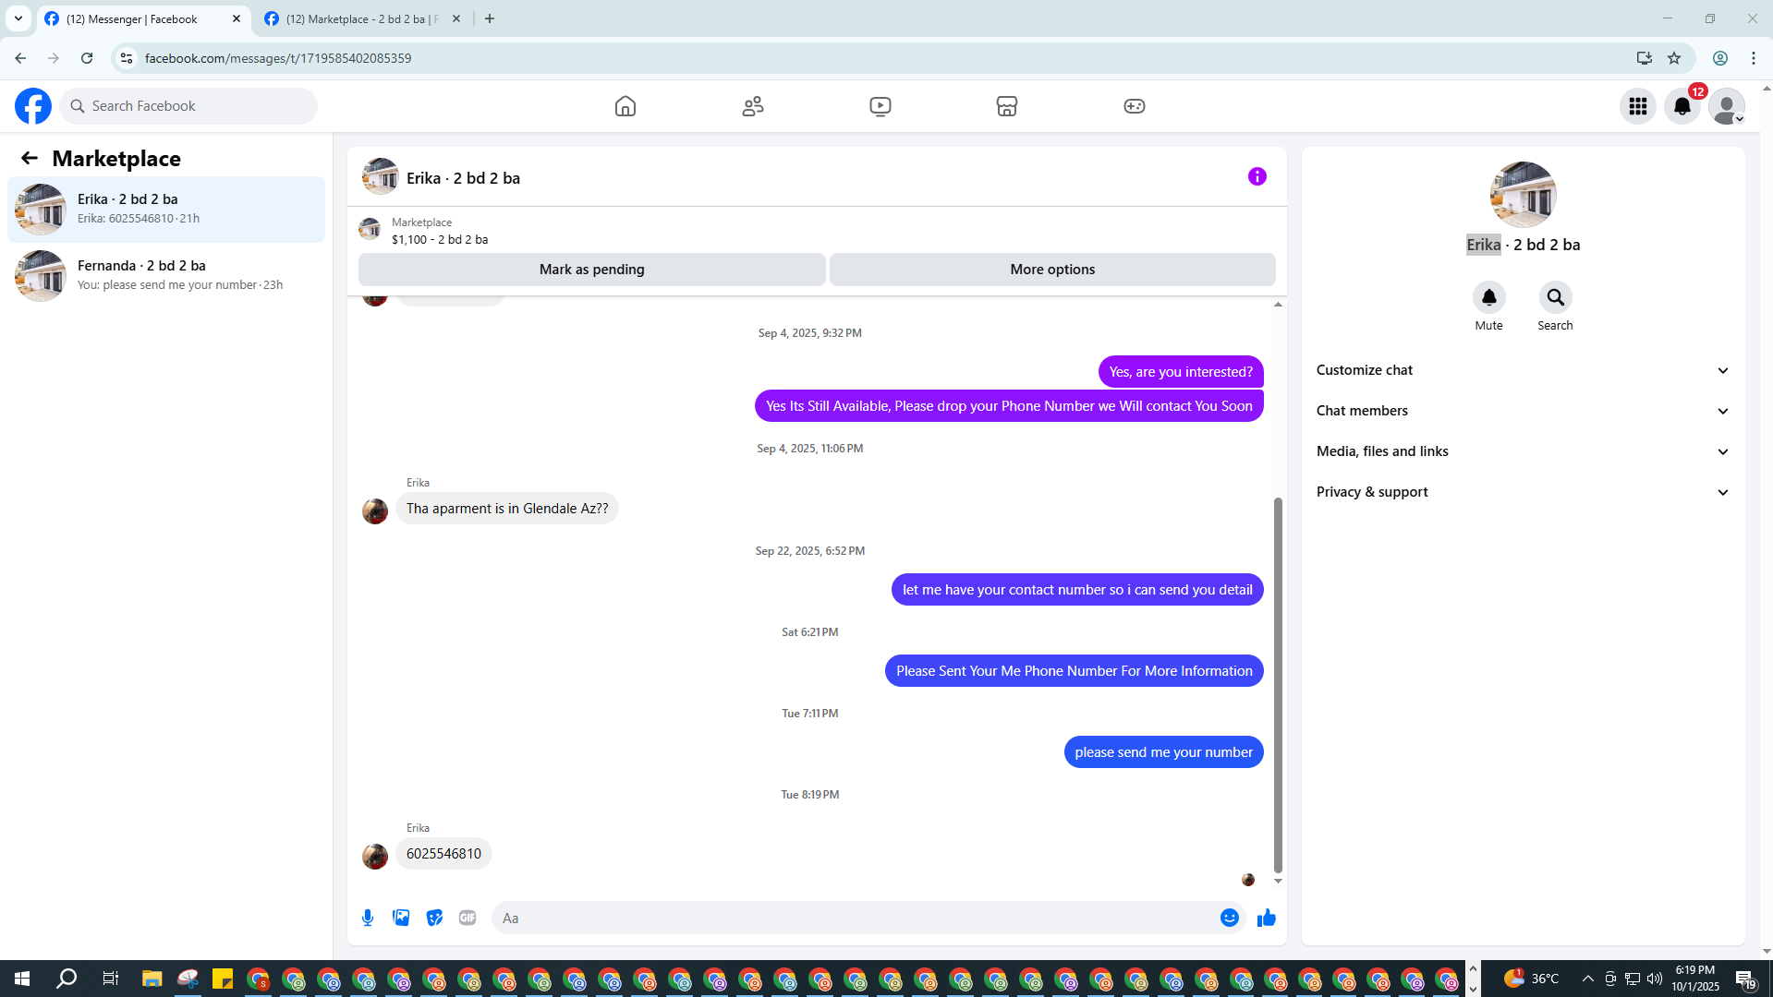Go back in browser history
Image resolution: width=1773 pixels, height=997 pixels.
(x=20, y=58)
